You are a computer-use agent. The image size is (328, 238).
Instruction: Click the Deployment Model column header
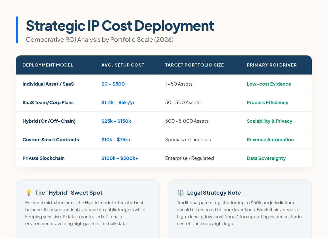pyautogui.click(x=48, y=65)
